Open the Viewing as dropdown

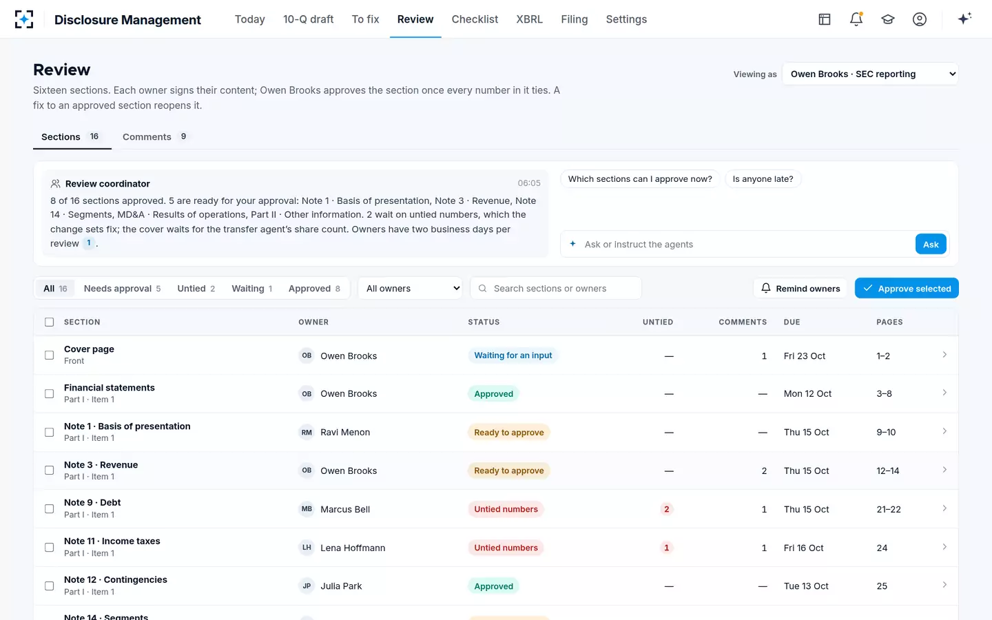[x=871, y=74]
